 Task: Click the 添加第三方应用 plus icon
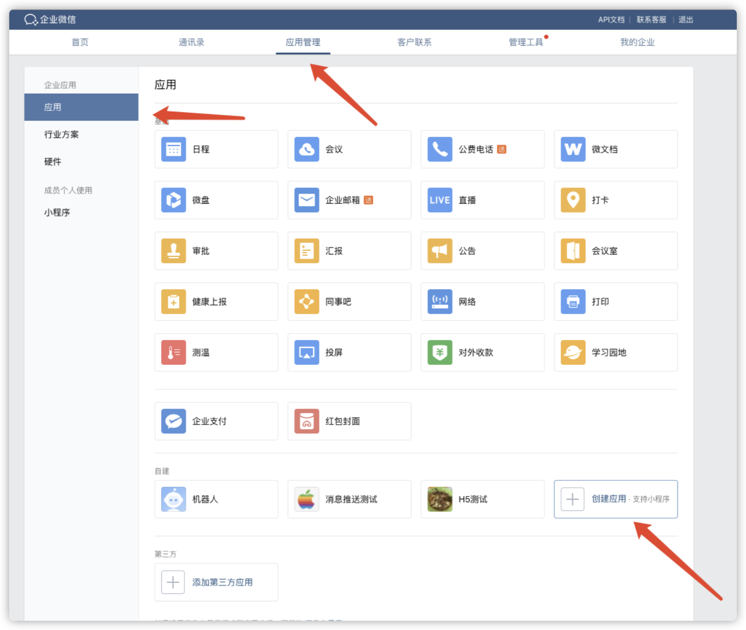click(173, 582)
